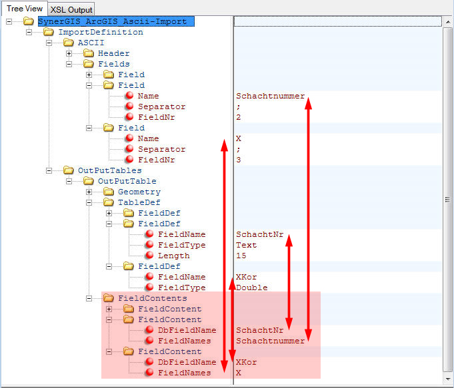This screenshot has width=454, height=388.
Task: Select the Tree View tab
Action: [x=25, y=9]
